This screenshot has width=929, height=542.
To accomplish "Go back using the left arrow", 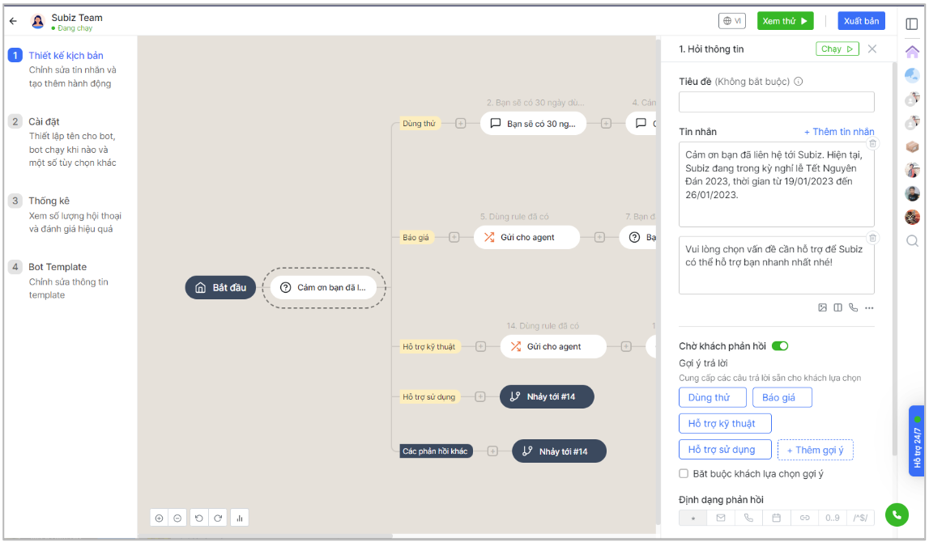I will click(x=13, y=21).
